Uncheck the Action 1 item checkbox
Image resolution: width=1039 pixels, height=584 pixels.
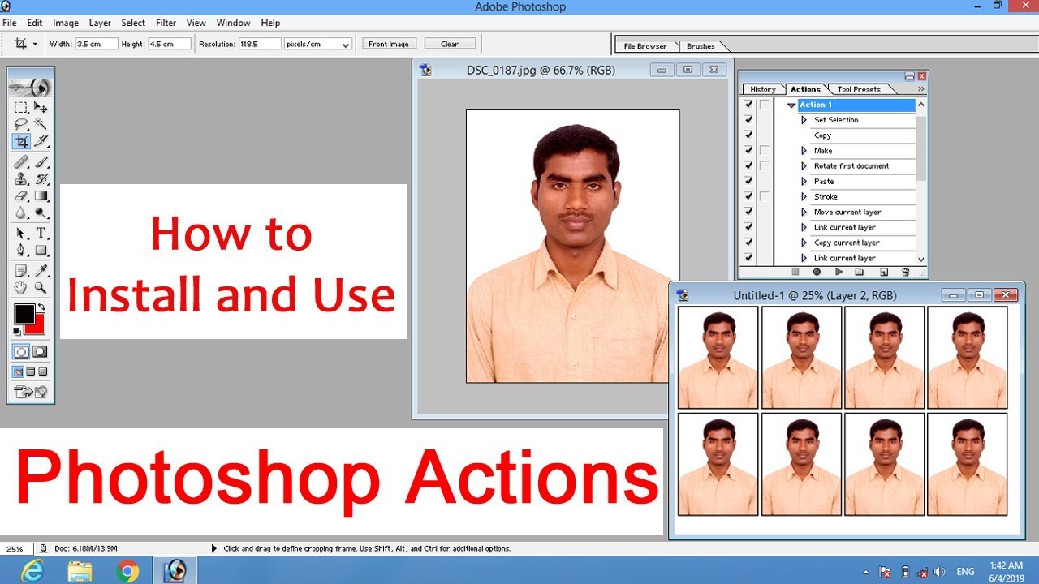(748, 105)
